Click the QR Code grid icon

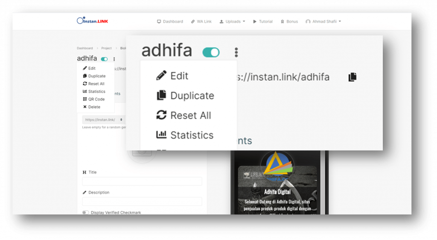click(x=85, y=99)
